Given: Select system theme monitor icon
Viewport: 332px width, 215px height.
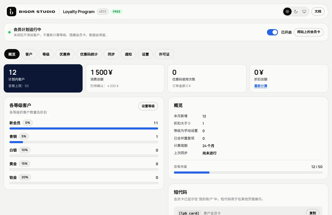Looking at the screenshot, I should (x=304, y=12).
